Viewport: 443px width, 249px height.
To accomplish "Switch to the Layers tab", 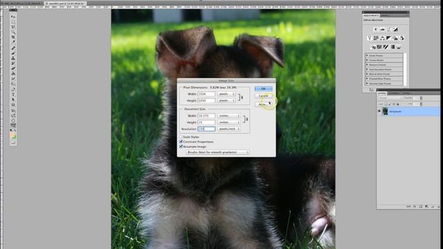I will point(382,93).
